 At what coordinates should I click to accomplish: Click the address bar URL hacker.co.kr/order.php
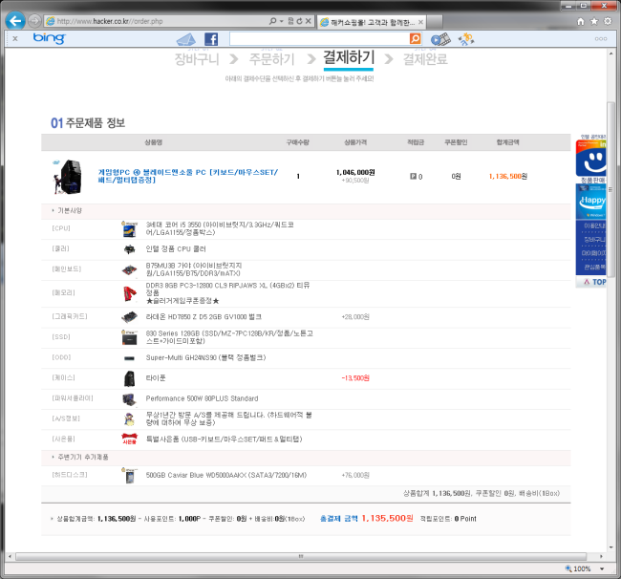click(109, 21)
